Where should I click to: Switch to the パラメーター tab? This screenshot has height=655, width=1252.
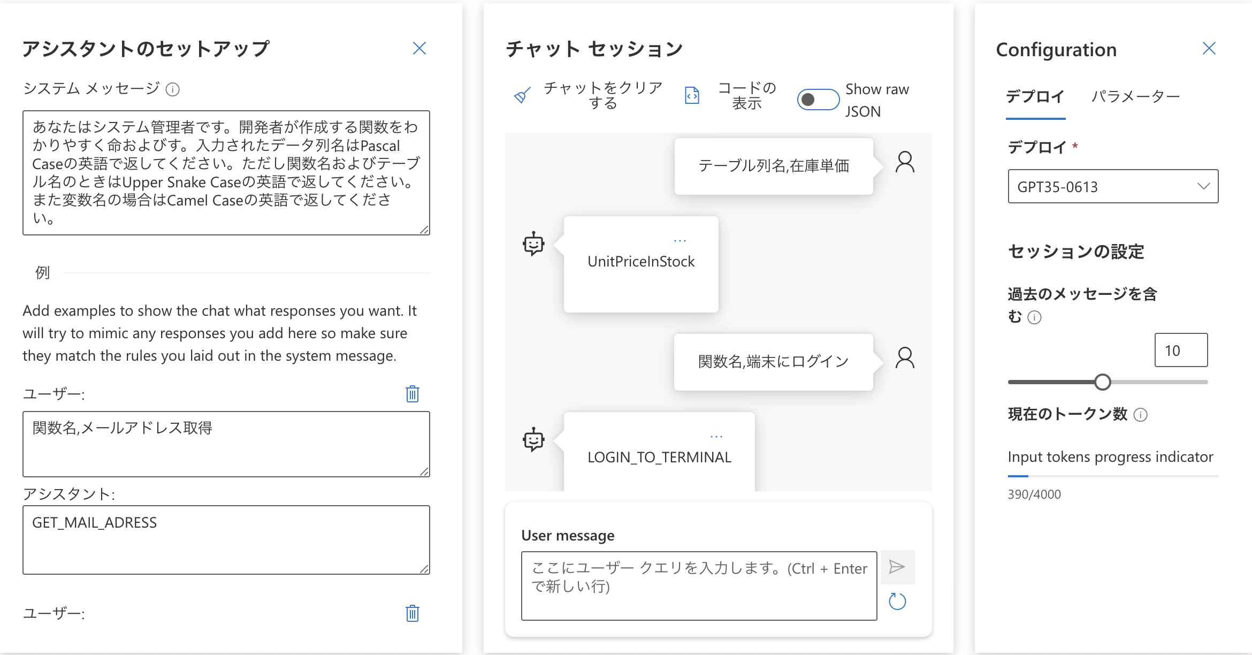[x=1135, y=97]
